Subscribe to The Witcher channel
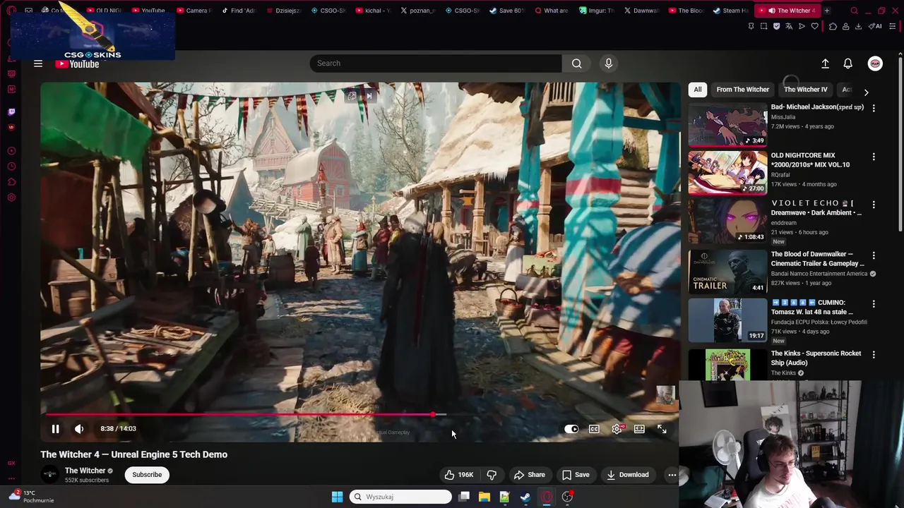904x508 pixels. (147, 475)
